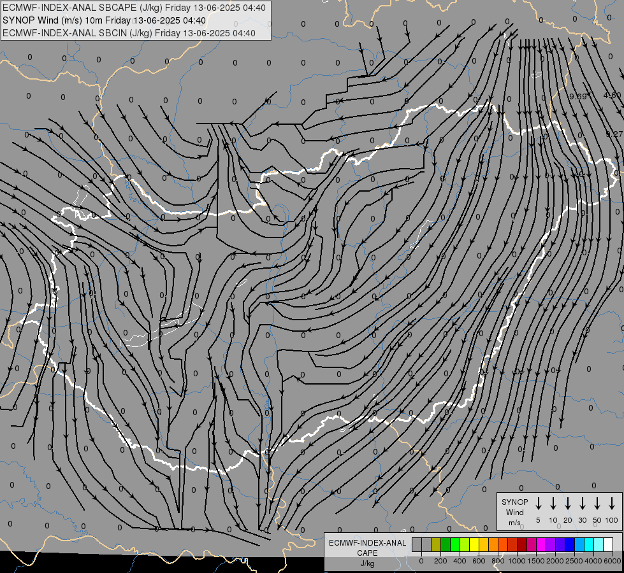Screen dimensions: 624x573
Task: Pick the pale cyan swatch beside white
Action: pyautogui.click(x=598, y=544)
